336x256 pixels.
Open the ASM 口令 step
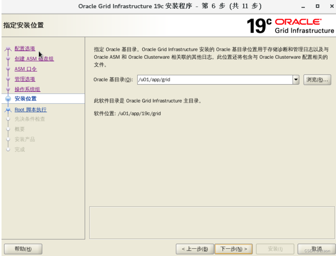click(x=26, y=69)
